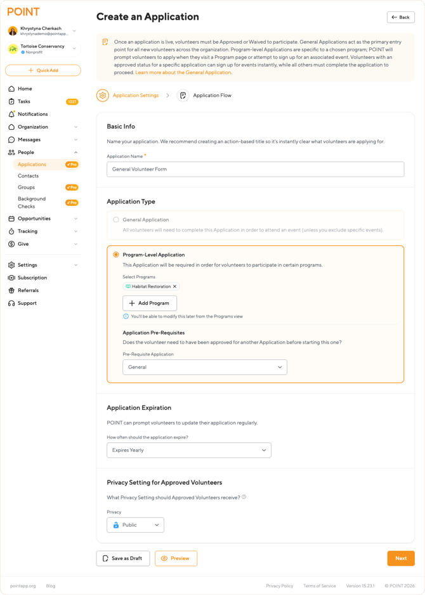Click the Save as Draft button
Viewport: 425px width, 595px height.
point(123,558)
